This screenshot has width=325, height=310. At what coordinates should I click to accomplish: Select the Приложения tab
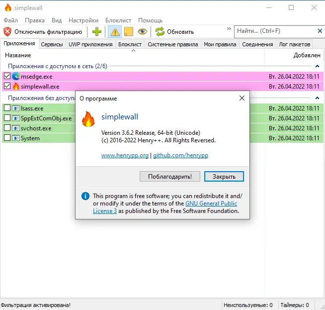(19, 44)
